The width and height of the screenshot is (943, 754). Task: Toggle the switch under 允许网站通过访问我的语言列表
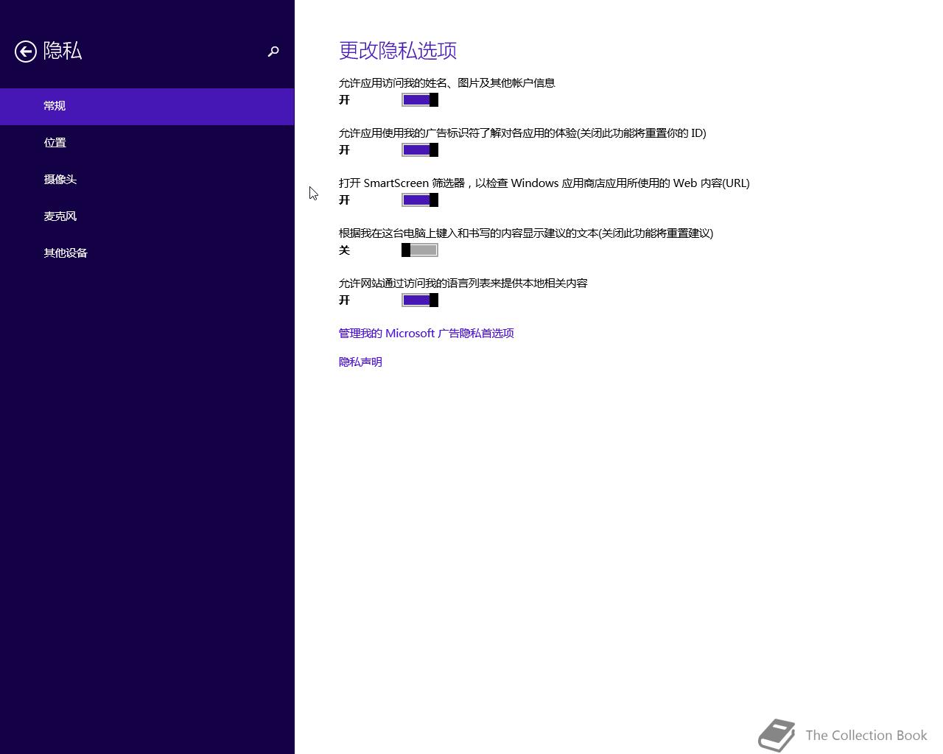click(x=420, y=300)
